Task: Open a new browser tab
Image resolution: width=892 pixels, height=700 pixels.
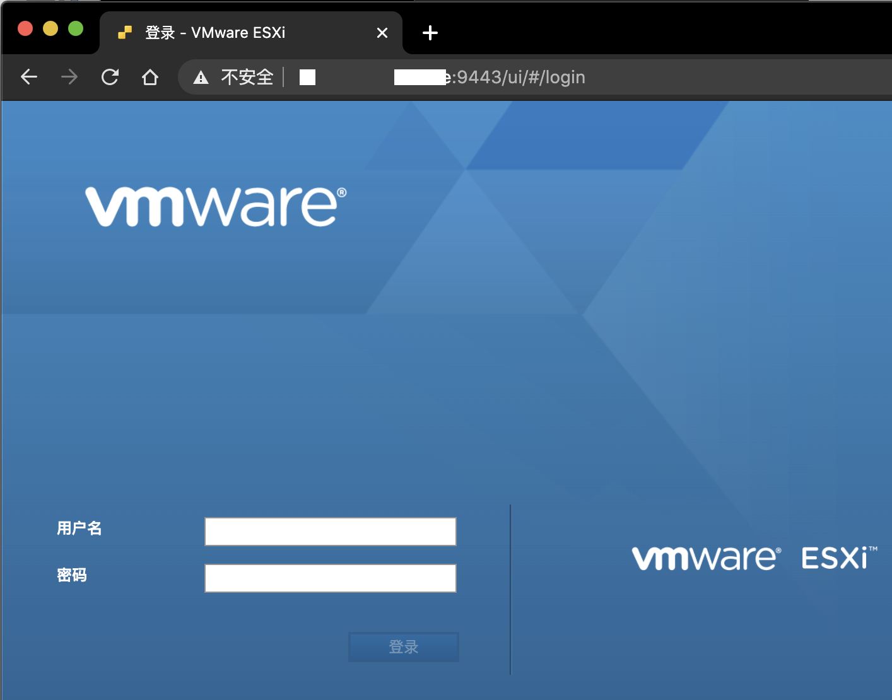Action: 430,33
